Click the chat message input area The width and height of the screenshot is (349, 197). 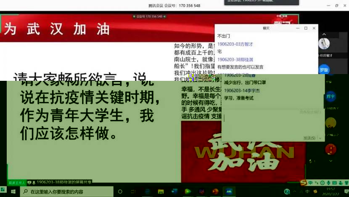tap(273, 122)
